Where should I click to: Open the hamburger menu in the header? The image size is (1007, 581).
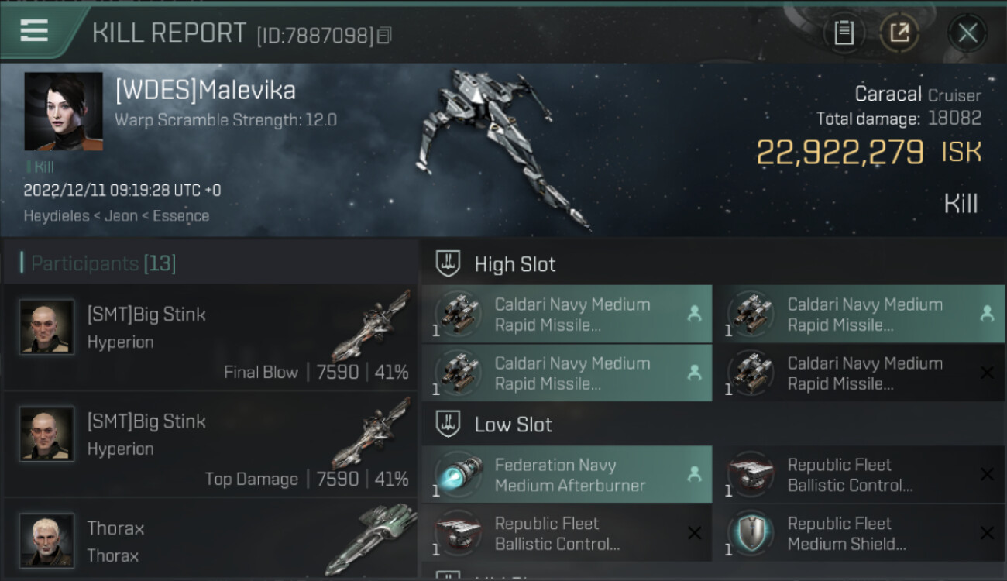click(x=34, y=31)
